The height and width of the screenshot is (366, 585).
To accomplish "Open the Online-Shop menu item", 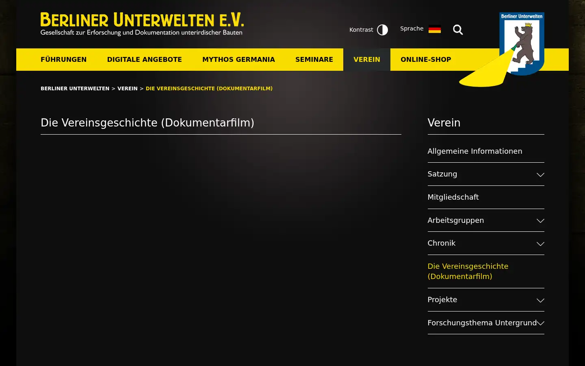I will click(426, 59).
